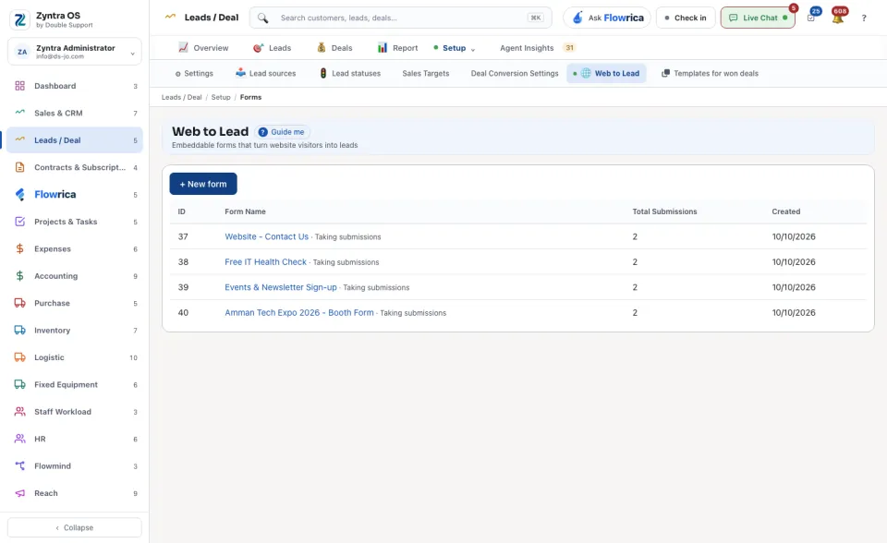Click the Total Submissions column header
887x543 pixels.
[x=664, y=211]
